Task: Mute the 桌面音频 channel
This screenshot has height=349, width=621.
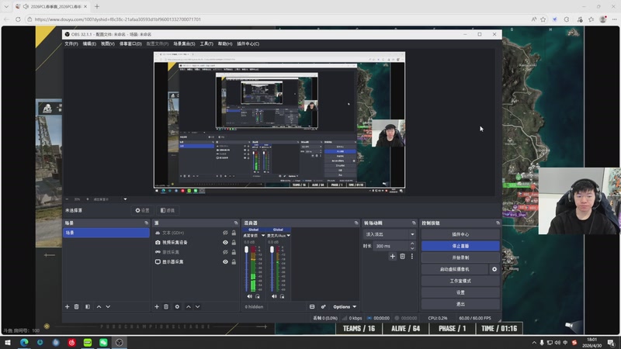Action: tap(249, 296)
